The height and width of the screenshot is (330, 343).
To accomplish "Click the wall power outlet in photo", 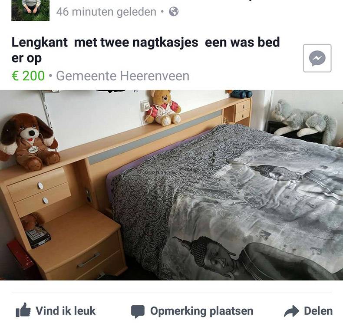I will 145,106.
